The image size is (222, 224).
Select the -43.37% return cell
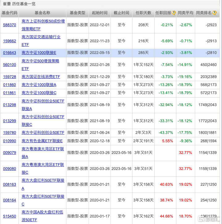(x=165, y=133)
